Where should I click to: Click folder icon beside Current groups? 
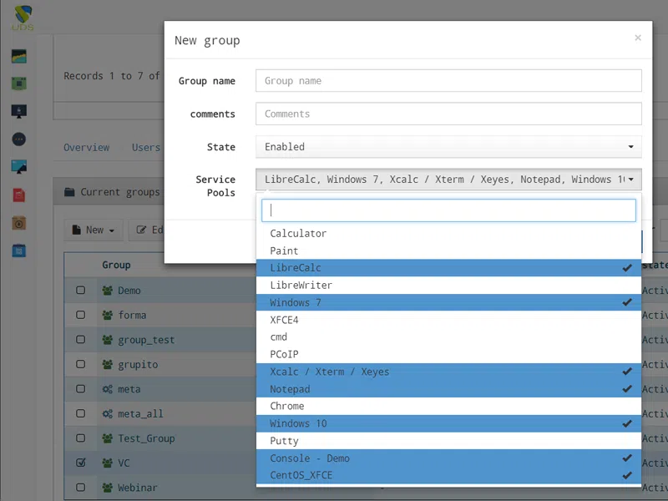pos(69,192)
